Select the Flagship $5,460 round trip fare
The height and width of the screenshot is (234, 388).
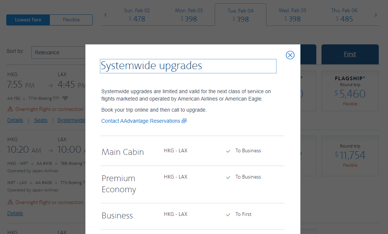350,91
